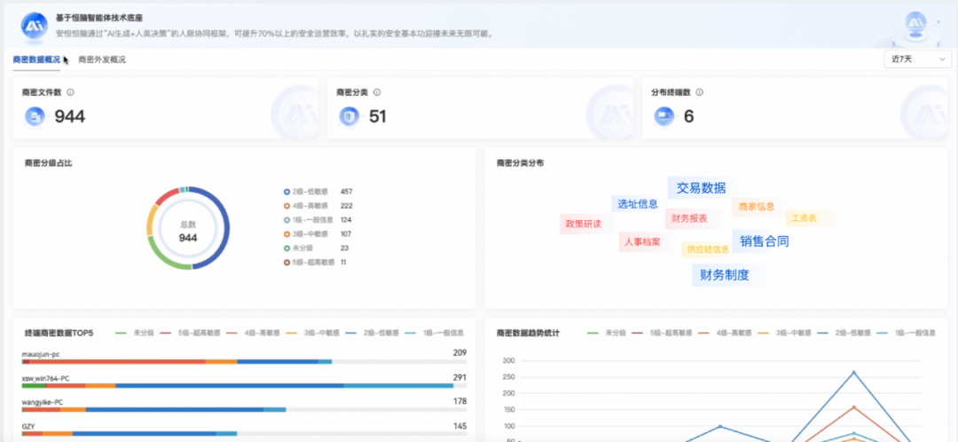Screen dimensions: 958x442
Task: Click info icon beside 商密分类
Action: [377, 91]
